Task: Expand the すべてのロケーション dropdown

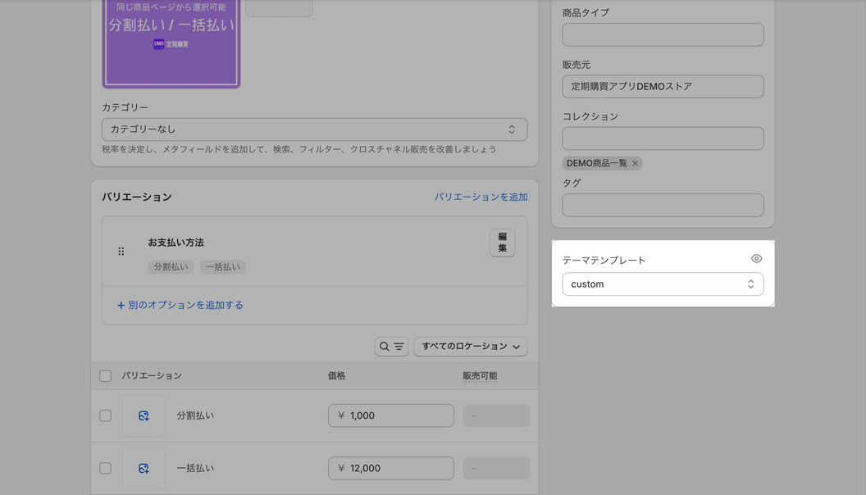Action: 470,347
